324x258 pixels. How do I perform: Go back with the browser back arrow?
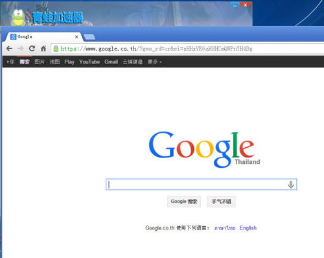pos(9,49)
